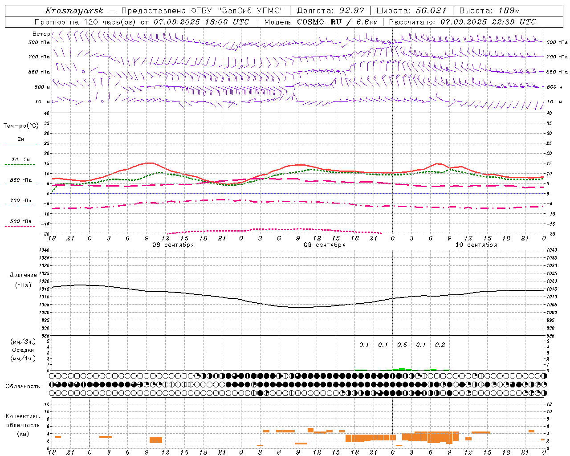The height and width of the screenshot is (456, 570).
Task: Click the (км) convective cloud unit label
Action: (x=23, y=434)
